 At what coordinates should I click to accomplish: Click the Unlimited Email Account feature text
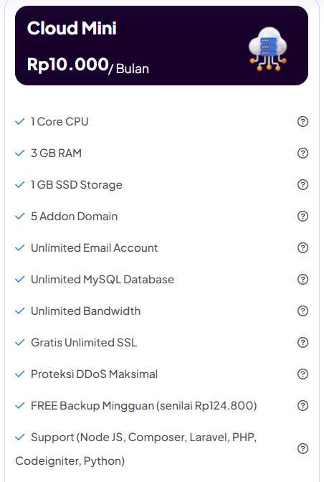coord(95,247)
